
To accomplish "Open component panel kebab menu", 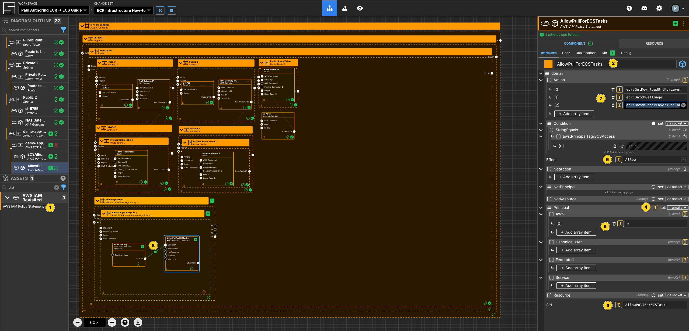I will [x=683, y=23].
